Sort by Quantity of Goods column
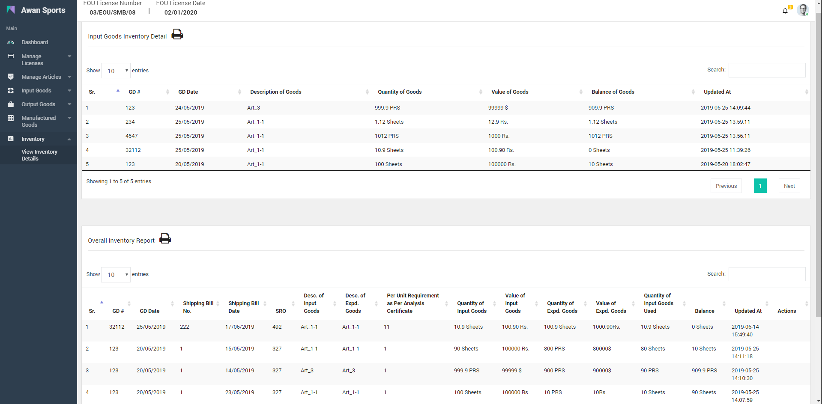The image size is (822, 404). pos(428,92)
